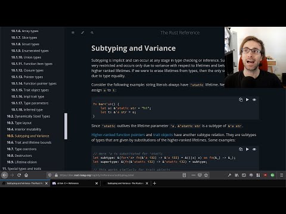Open 10.1.11. Function item types chapter
This screenshot has width=286, height=214.
coord(32,64)
